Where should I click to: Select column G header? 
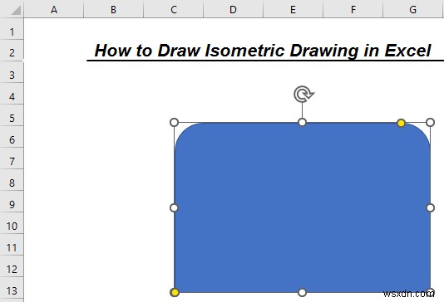[x=413, y=9]
